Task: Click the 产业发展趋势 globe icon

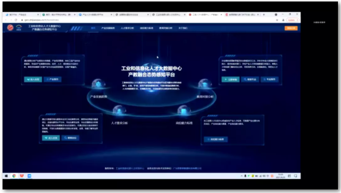Action: pyautogui.click(x=98, y=84)
